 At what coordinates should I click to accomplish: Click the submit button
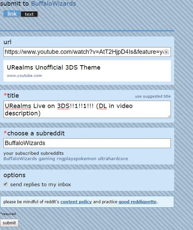[x=9, y=223]
